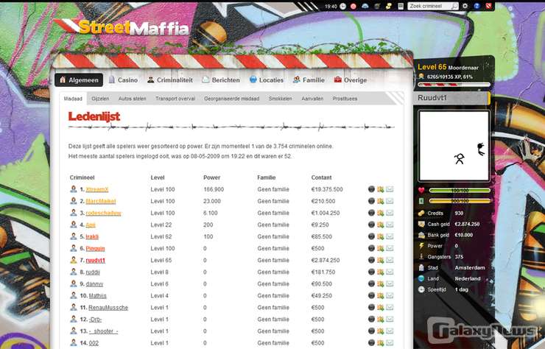Switch to the Transport overval sub-tab

pos(175,99)
